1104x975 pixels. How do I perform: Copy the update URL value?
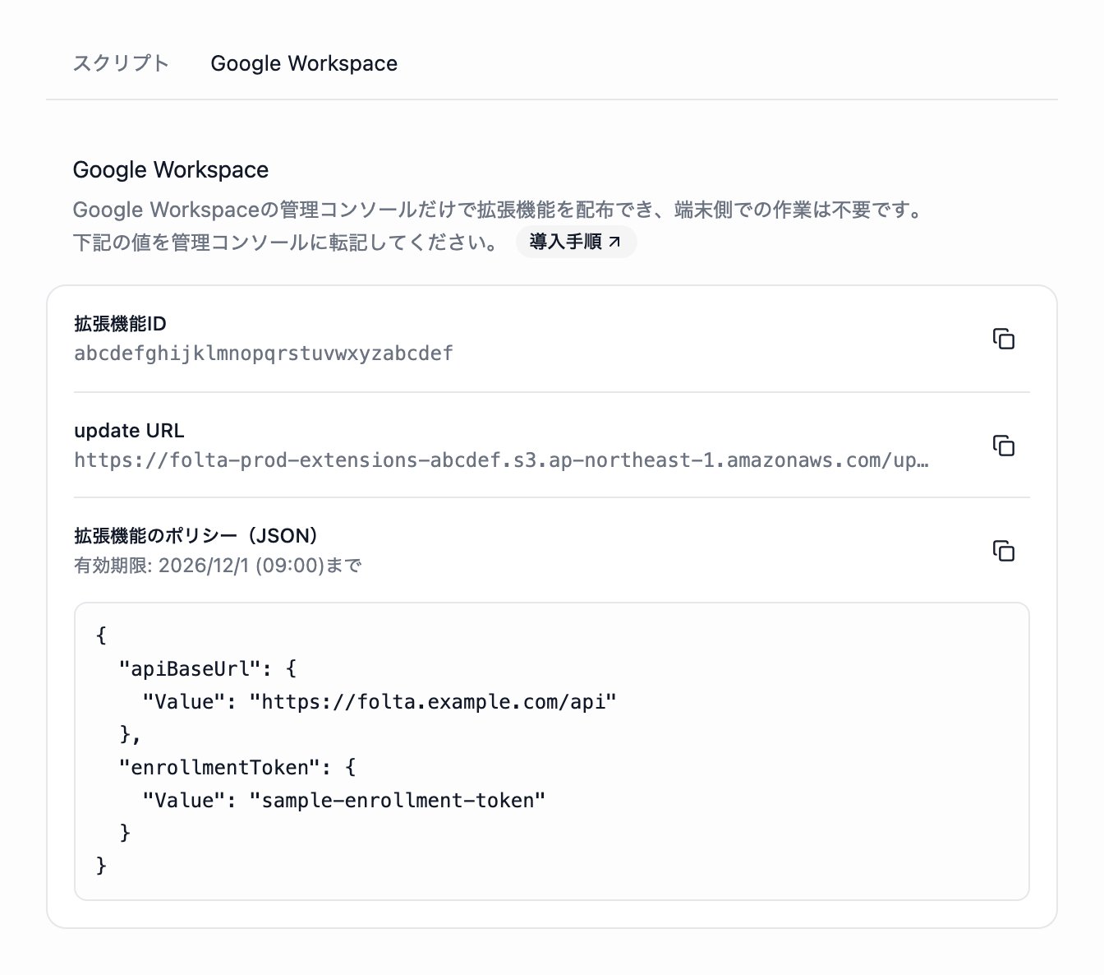pos(1004,446)
